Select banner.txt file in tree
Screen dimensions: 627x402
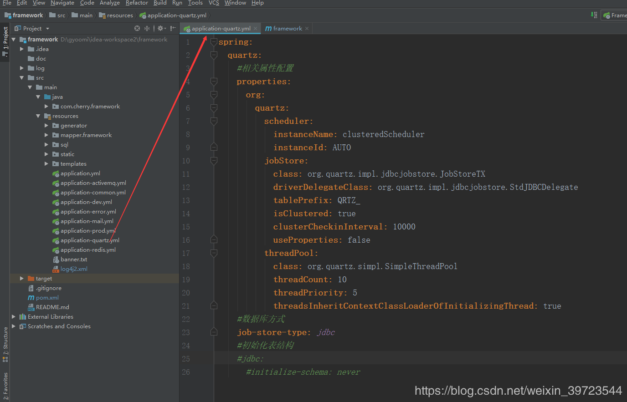point(70,260)
